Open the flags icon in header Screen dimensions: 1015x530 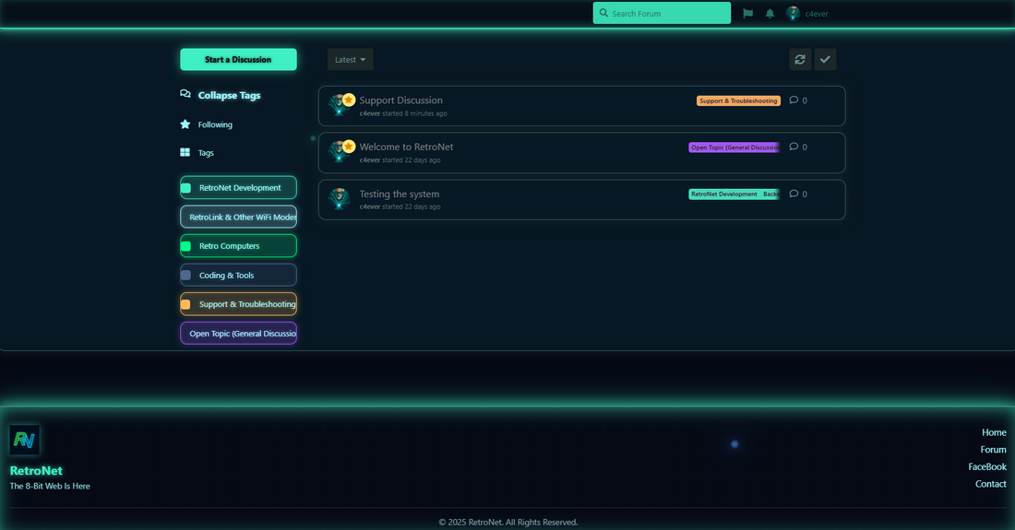coord(747,14)
